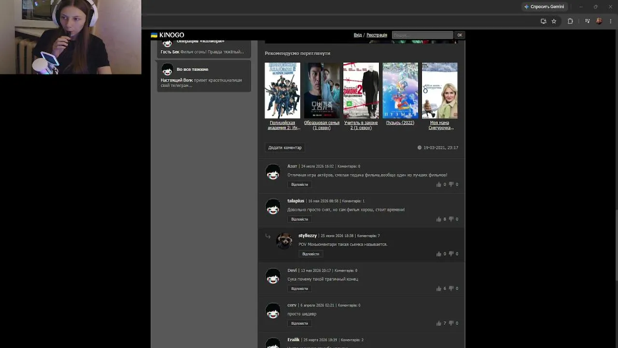Image resolution: width=618 pixels, height=348 pixels.
Task: Open the Chrome three-dot menu
Action: (611, 21)
